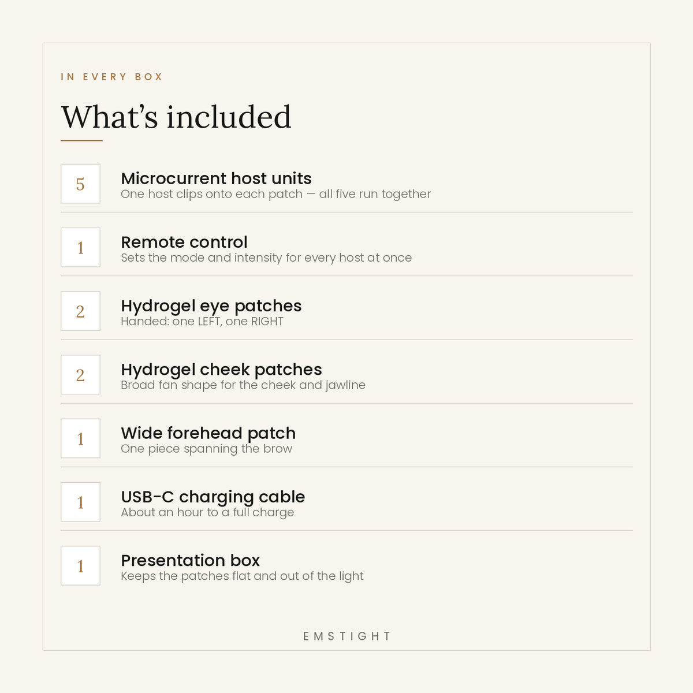Click the Presentation box heading text
The image size is (693, 693).
[x=191, y=560]
